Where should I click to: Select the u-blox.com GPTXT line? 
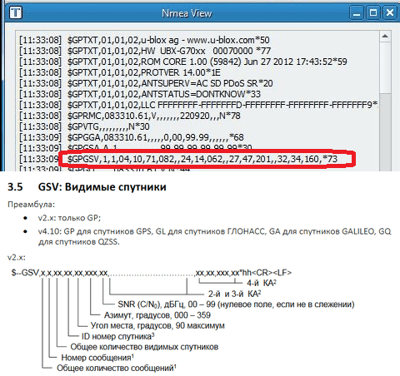[x=144, y=40]
